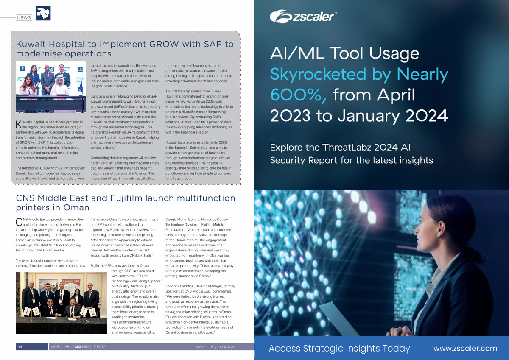Image resolution: width=509 pixels, height=360 pixels.
Task: Select the Explore the ThreatLabz 2024 report text
Action: [x=352, y=154]
